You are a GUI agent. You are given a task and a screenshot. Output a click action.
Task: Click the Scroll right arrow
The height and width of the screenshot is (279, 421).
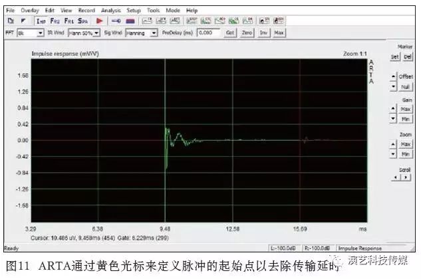tap(406, 177)
